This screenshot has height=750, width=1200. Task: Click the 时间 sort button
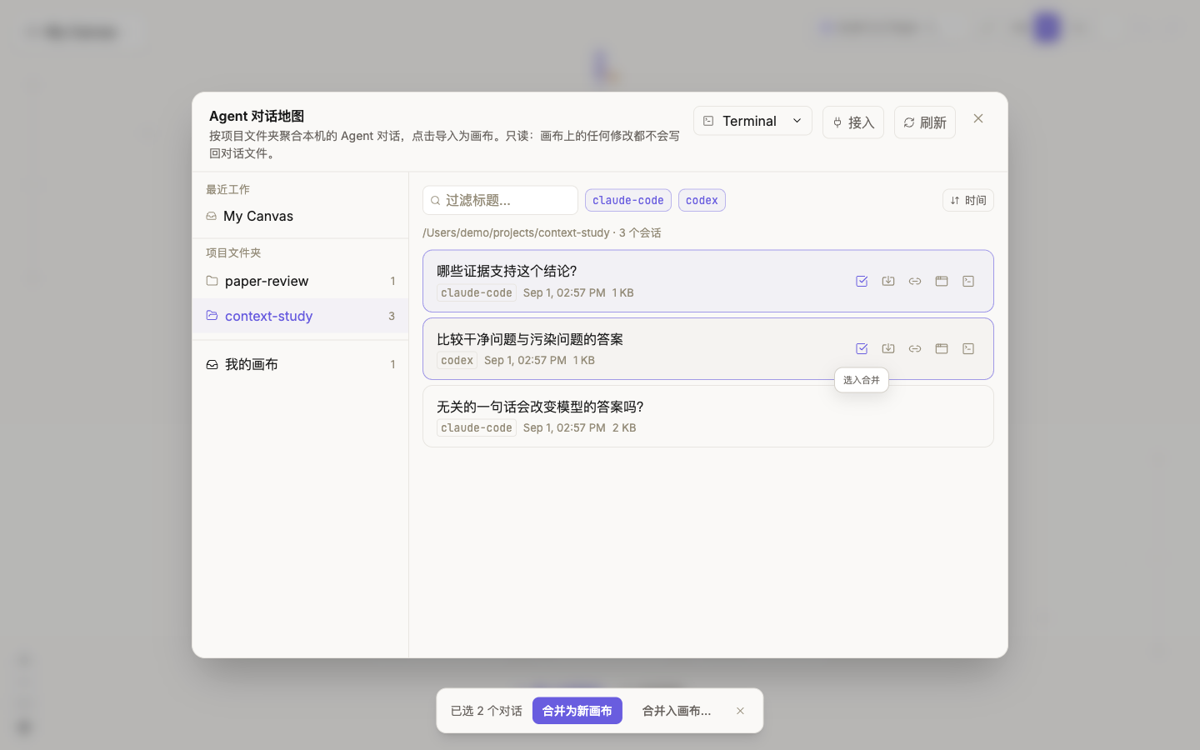coord(968,200)
